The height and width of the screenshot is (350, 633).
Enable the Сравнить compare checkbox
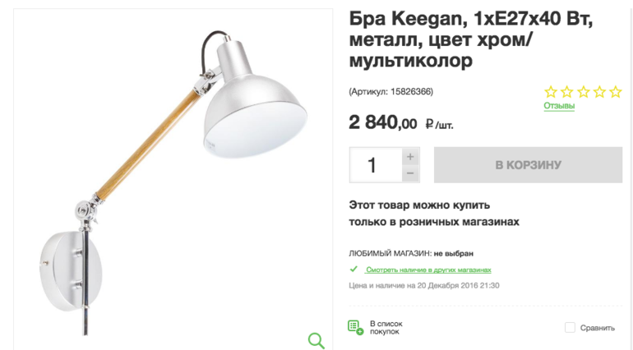pos(570,328)
